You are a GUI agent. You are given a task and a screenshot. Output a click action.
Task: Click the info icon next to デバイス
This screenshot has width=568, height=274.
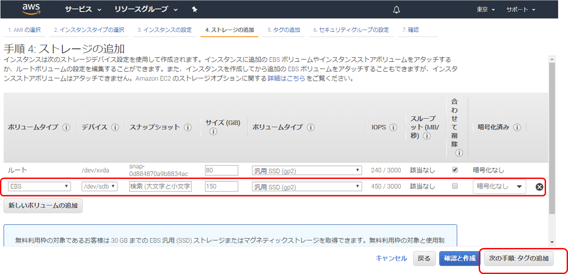pos(116,127)
